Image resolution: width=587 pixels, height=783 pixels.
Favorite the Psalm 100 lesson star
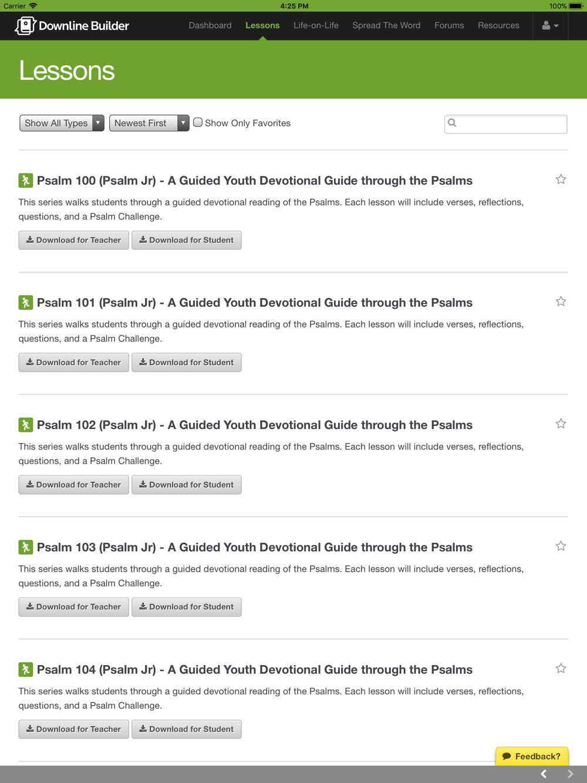tap(561, 180)
